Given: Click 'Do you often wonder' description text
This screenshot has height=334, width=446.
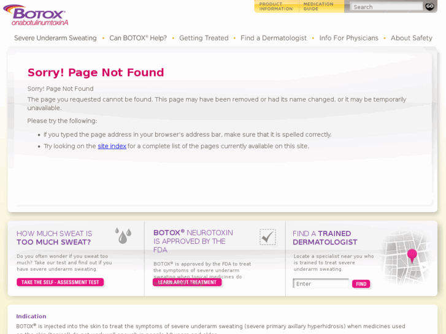Looking at the screenshot, I should [x=64, y=263].
